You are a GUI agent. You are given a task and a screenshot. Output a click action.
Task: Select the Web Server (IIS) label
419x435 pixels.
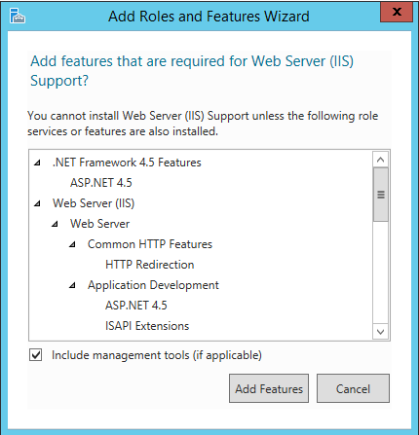pos(94,203)
